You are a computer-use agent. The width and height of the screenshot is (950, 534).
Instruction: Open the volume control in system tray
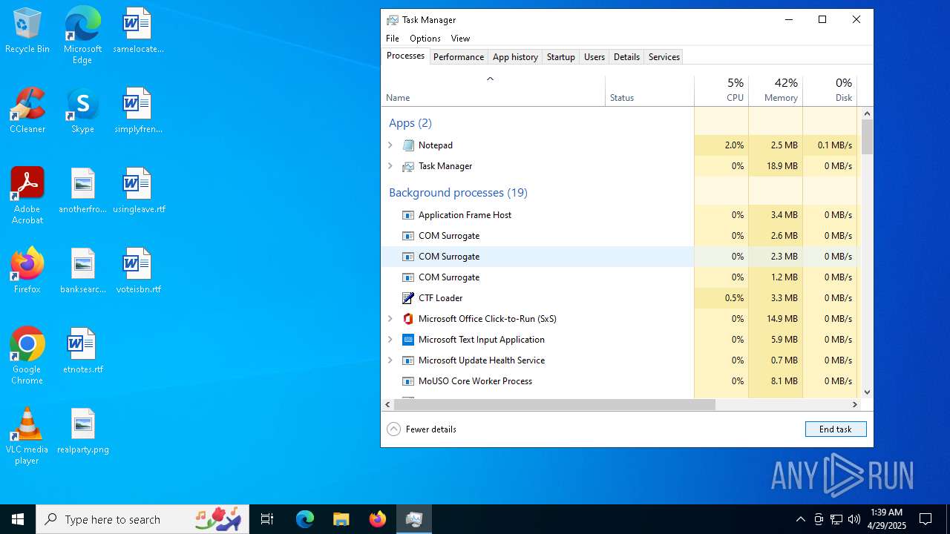tap(854, 519)
